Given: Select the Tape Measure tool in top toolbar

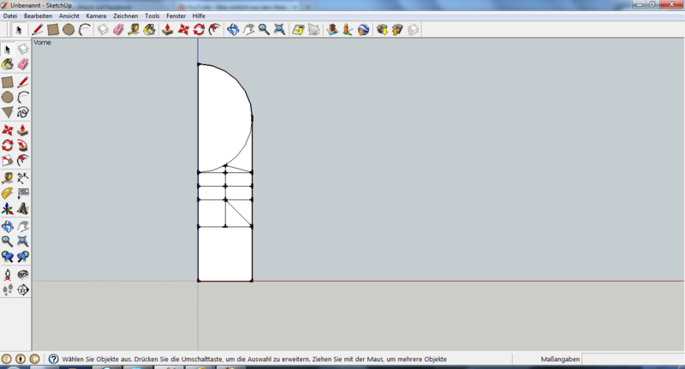Looking at the screenshot, I should (134, 29).
